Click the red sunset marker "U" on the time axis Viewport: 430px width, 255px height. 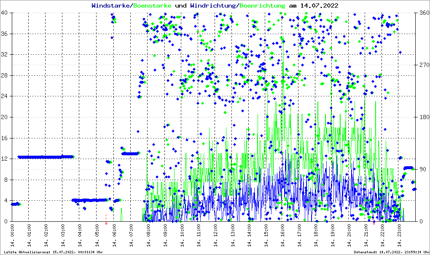click(x=374, y=223)
